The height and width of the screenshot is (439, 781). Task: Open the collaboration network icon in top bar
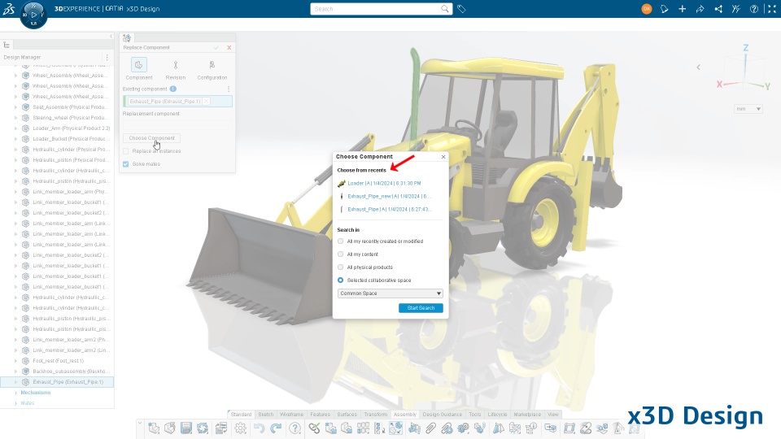click(x=718, y=9)
